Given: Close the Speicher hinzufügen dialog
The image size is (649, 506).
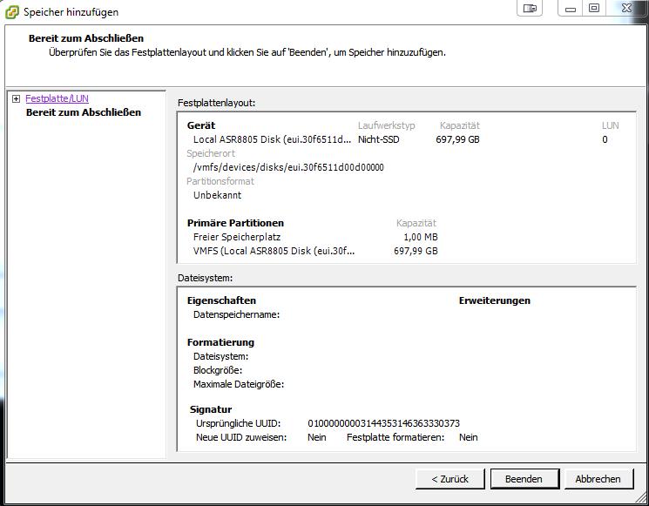Looking at the screenshot, I should (626, 9).
